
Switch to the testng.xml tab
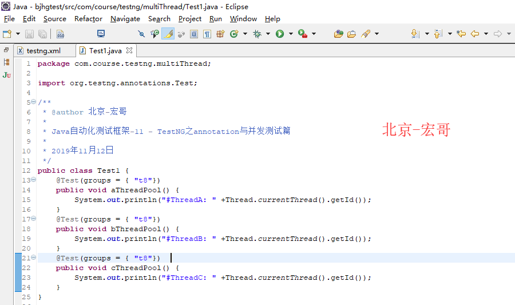[43, 50]
